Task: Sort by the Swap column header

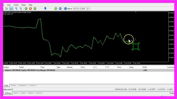Action: (x=131, y=67)
